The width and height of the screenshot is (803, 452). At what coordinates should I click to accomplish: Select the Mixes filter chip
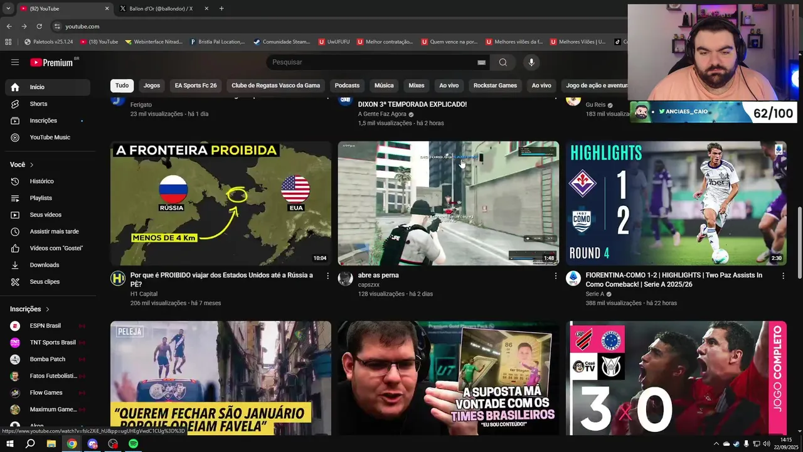(x=417, y=85)
